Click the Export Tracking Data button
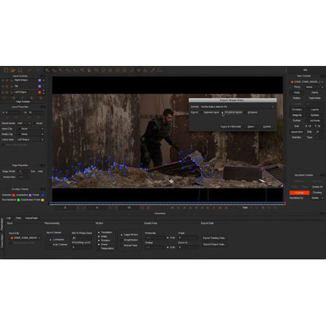 [x=214, y=238]
